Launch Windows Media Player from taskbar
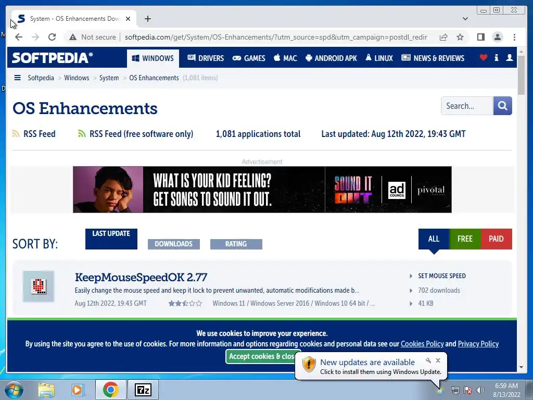Image resolution: width=533 pixels, height=400 pixels. (77, 390)
